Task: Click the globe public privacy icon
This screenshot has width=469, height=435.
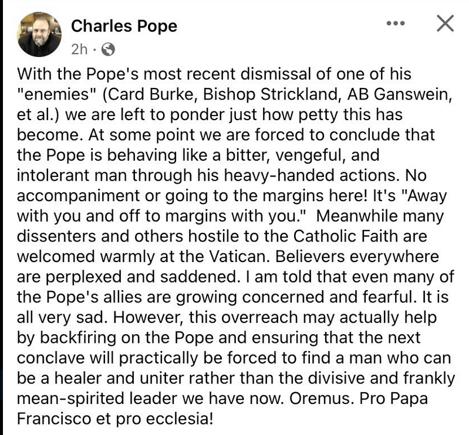Action: [x=108, y=50]
